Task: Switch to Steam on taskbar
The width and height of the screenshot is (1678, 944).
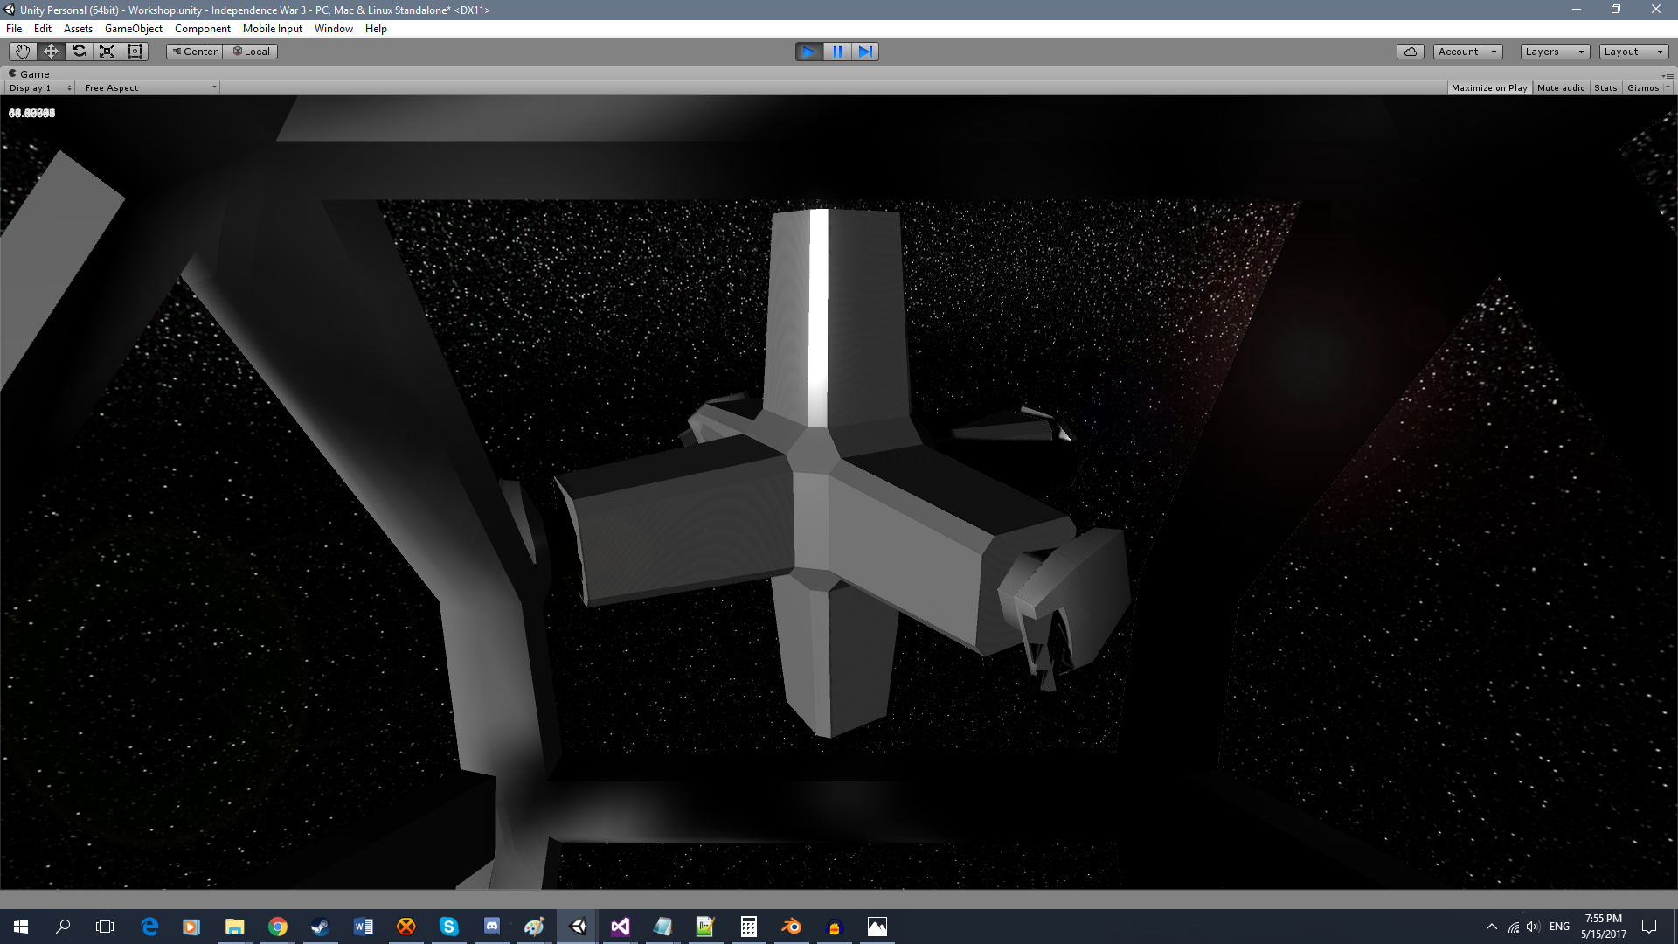Action: (x=320, y=927)
